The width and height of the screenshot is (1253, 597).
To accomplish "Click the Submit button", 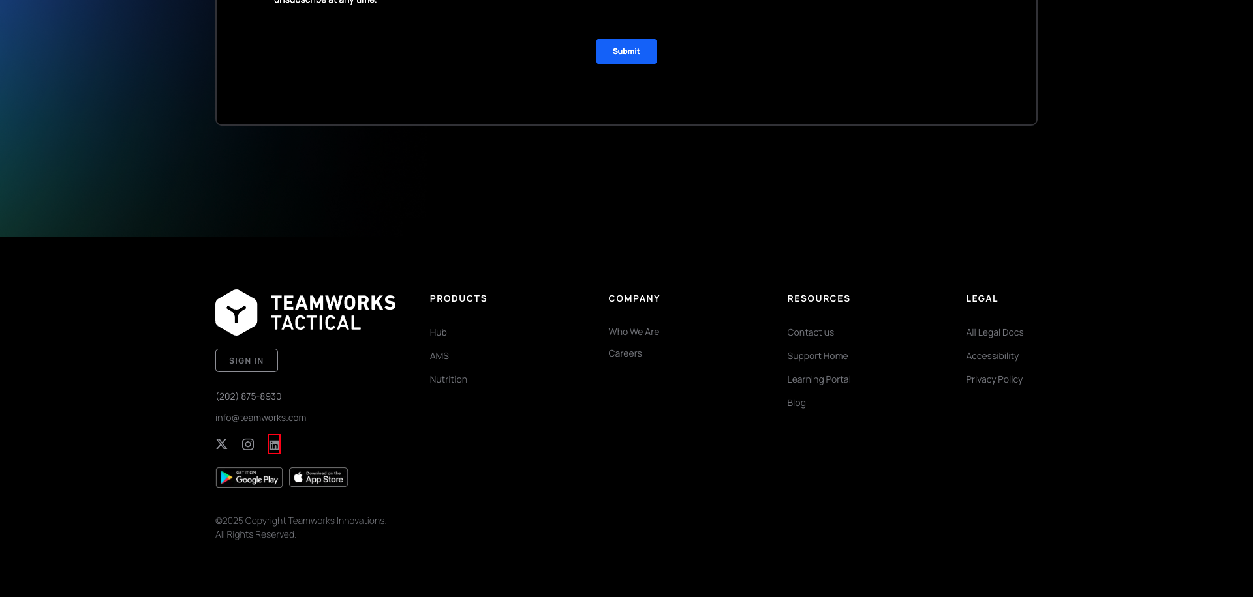I will [x=626, y=51].
